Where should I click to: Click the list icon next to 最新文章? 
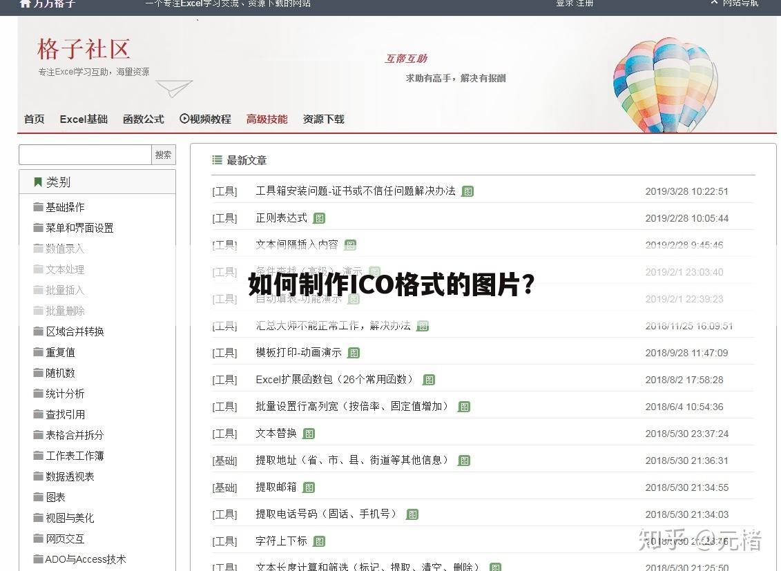click(x=216, y=159)
